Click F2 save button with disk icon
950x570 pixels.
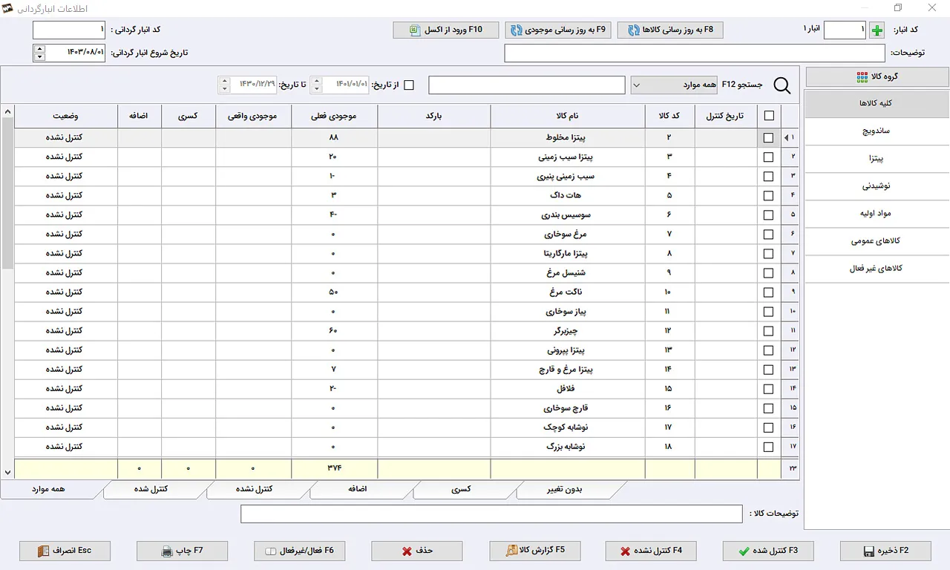(x=885, y=551)
